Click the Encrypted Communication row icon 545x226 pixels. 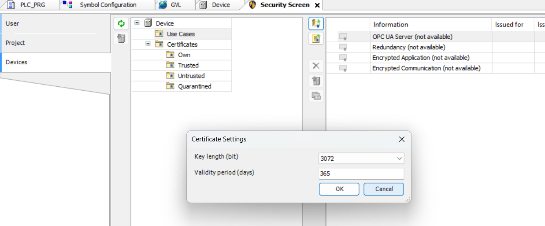[343, 68]
